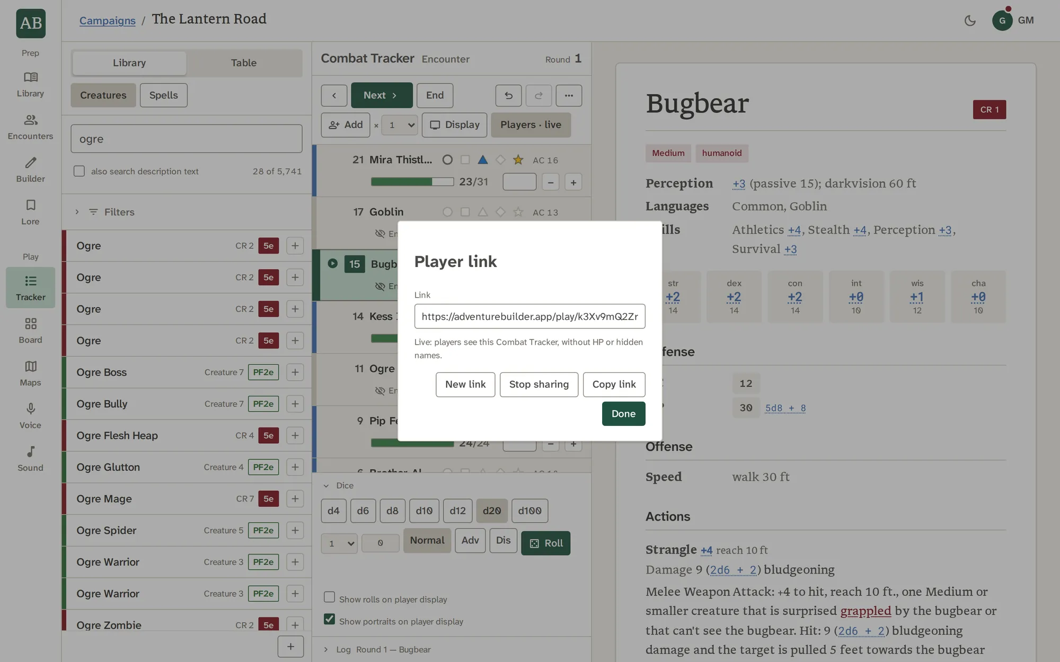This screenshot has width=1060, height=662.
Task: Open the three-dots more menu
Action: (x=569, y=95)
